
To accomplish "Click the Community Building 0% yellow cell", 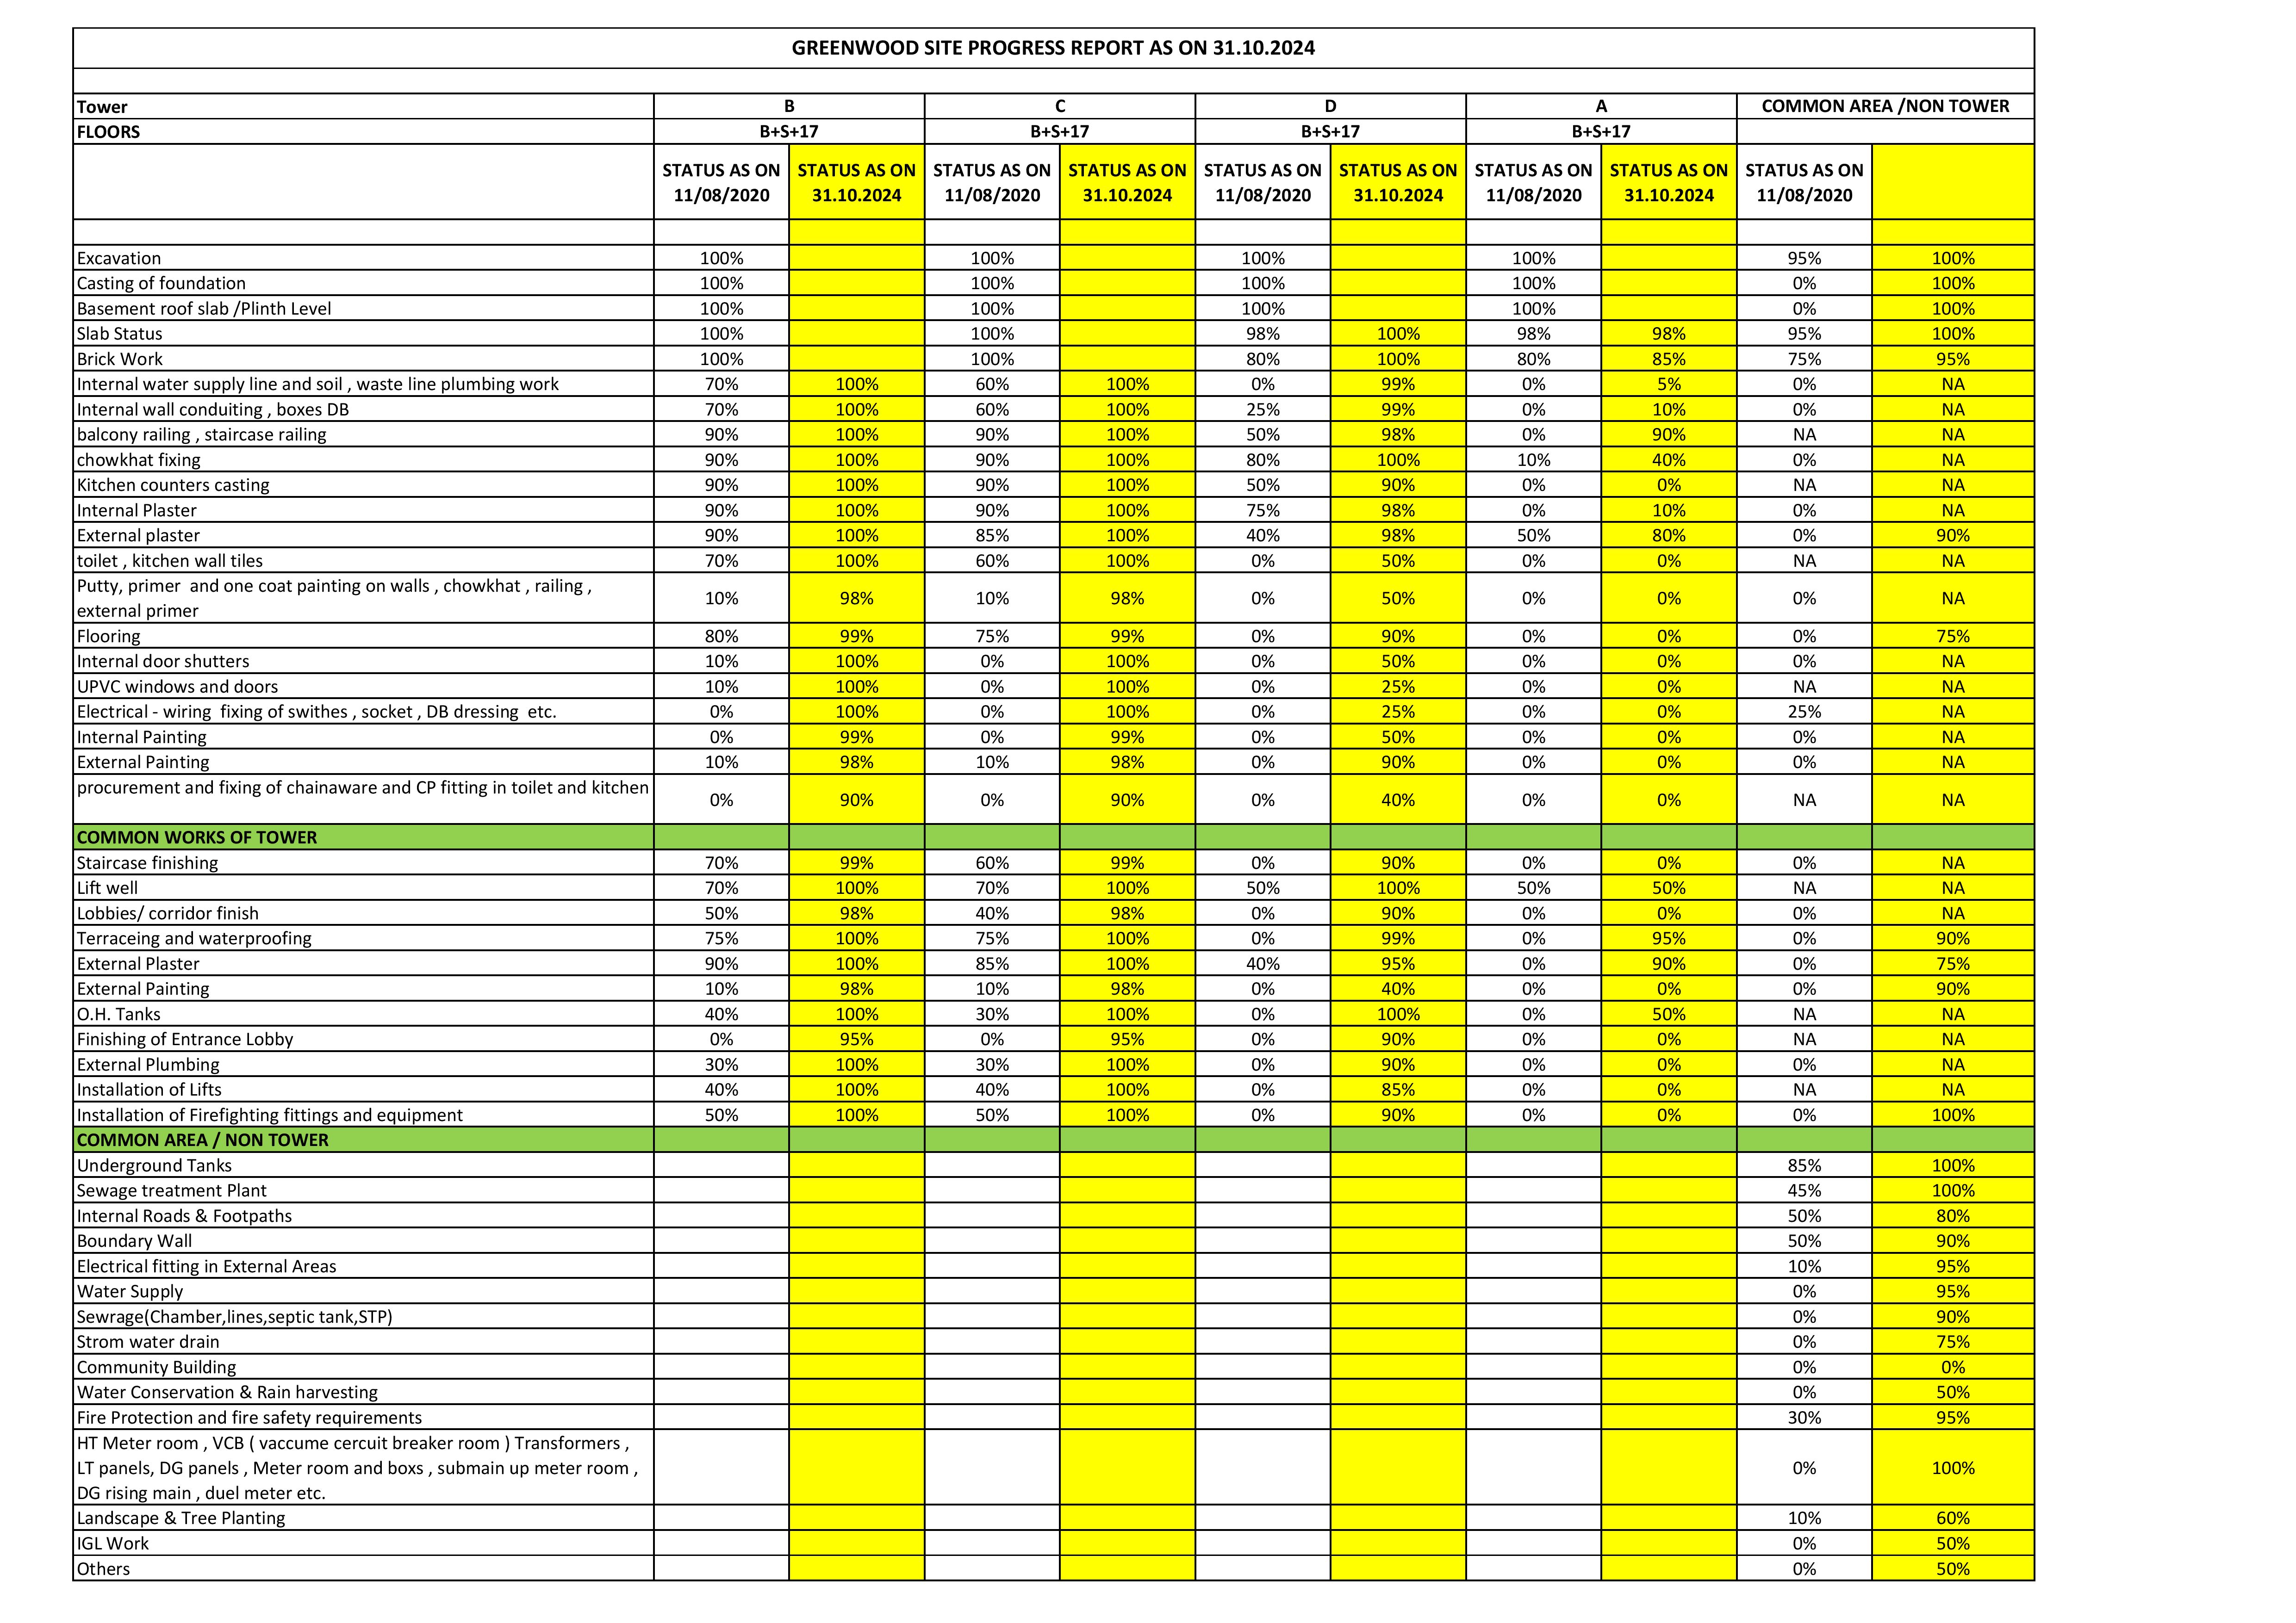I will 1953,1367.
